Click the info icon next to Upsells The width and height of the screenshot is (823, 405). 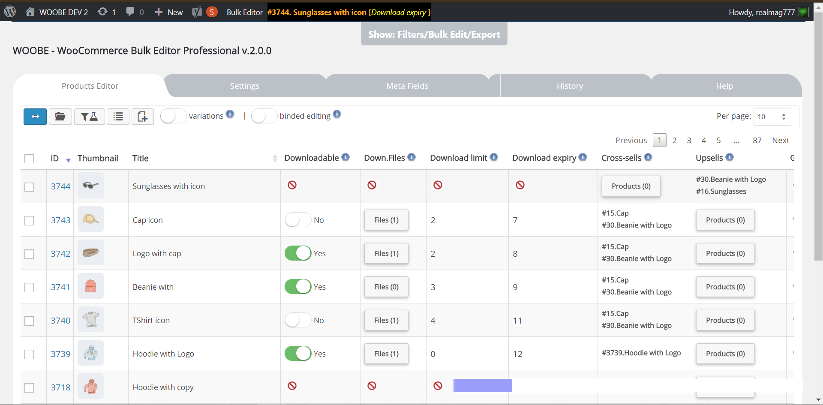[730, 157]
